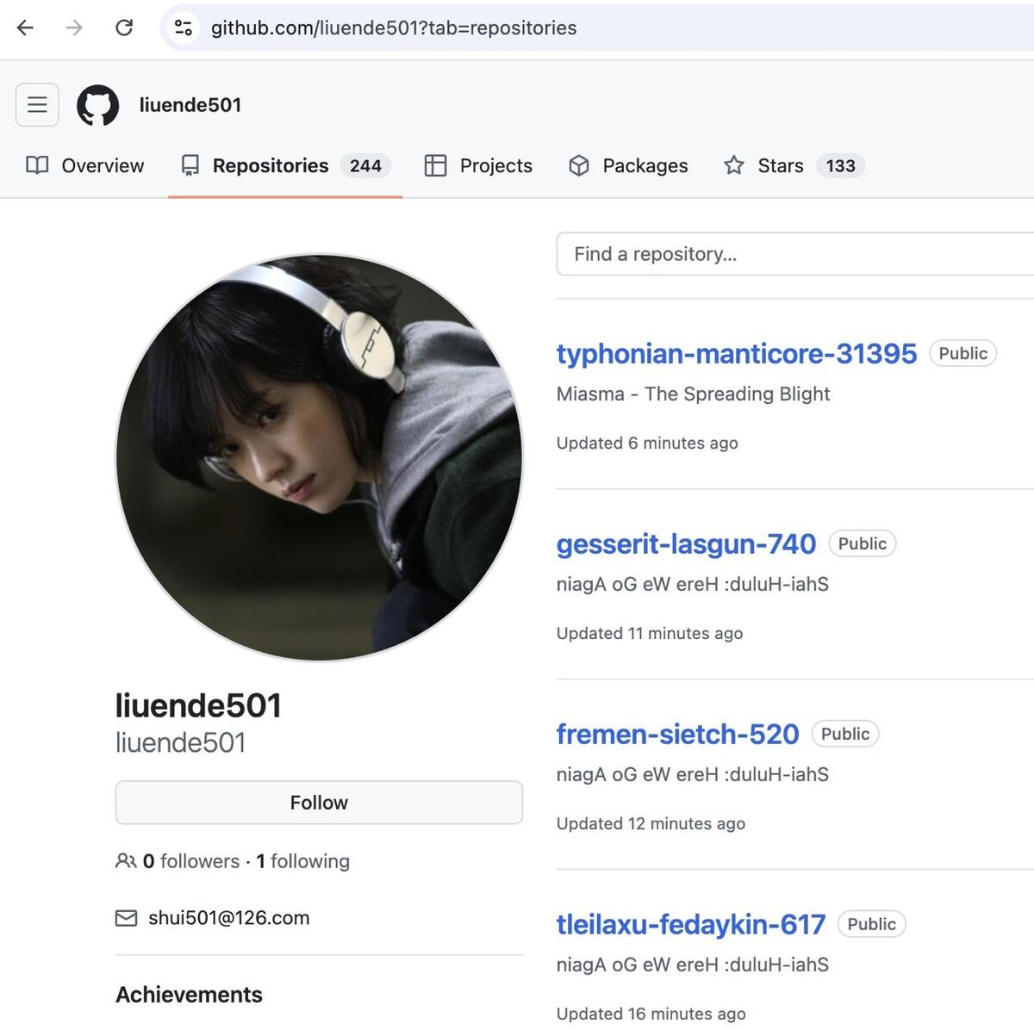Follow user liuende501

pos(319,803)
